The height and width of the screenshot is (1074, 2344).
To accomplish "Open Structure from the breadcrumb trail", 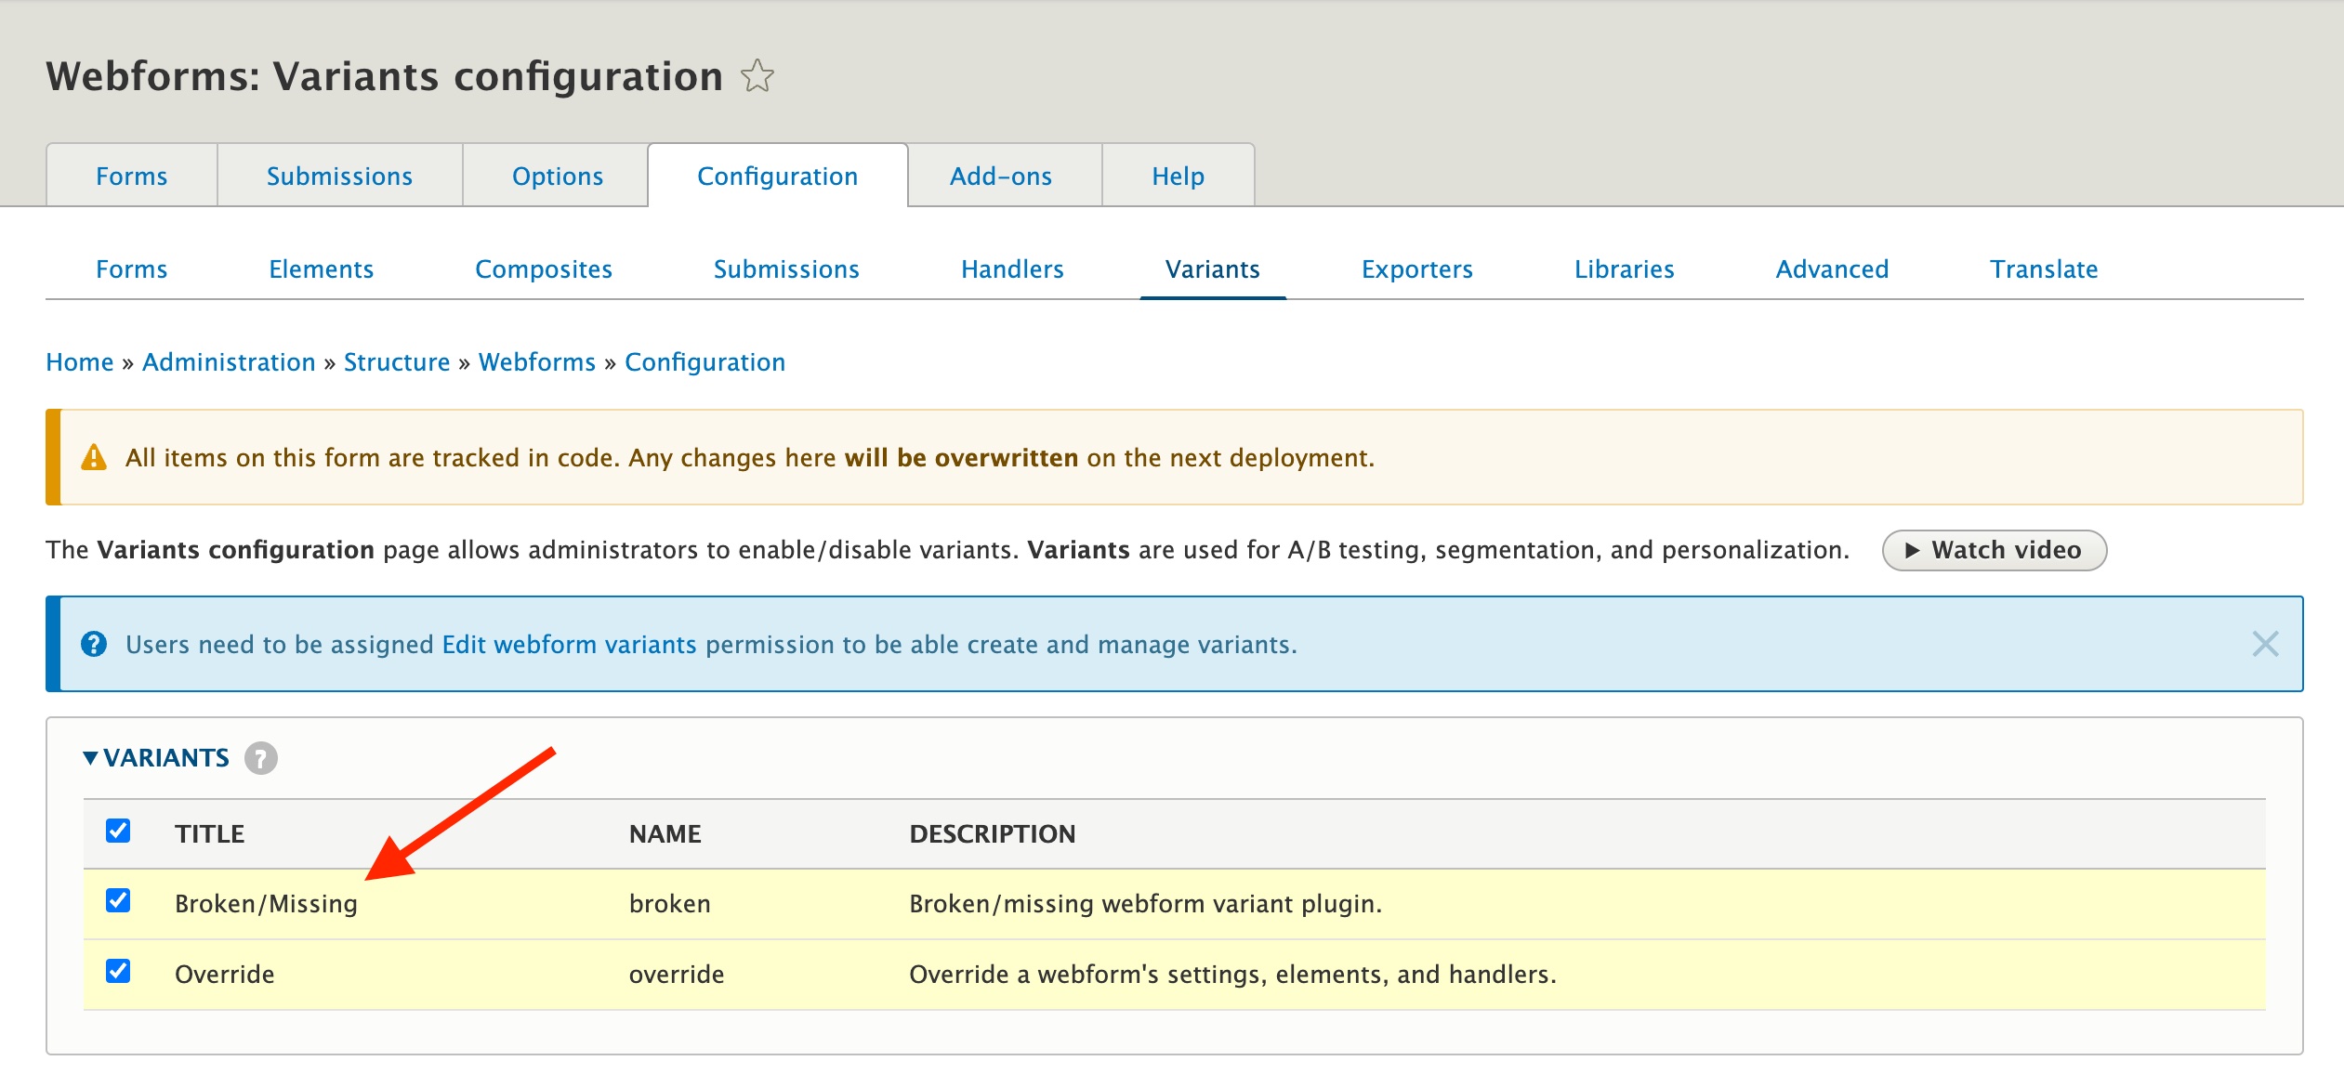I will [397, 361].
